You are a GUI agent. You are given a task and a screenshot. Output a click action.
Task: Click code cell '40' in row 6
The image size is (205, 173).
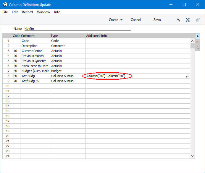[16, 66]
